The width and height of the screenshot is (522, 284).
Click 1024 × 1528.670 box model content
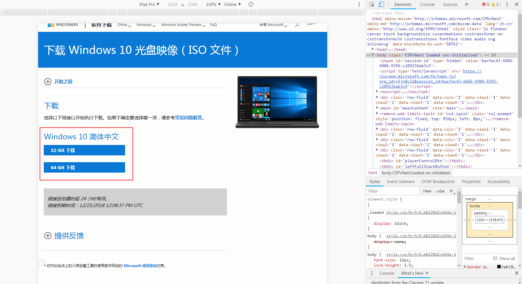click(x=490, y=220)
